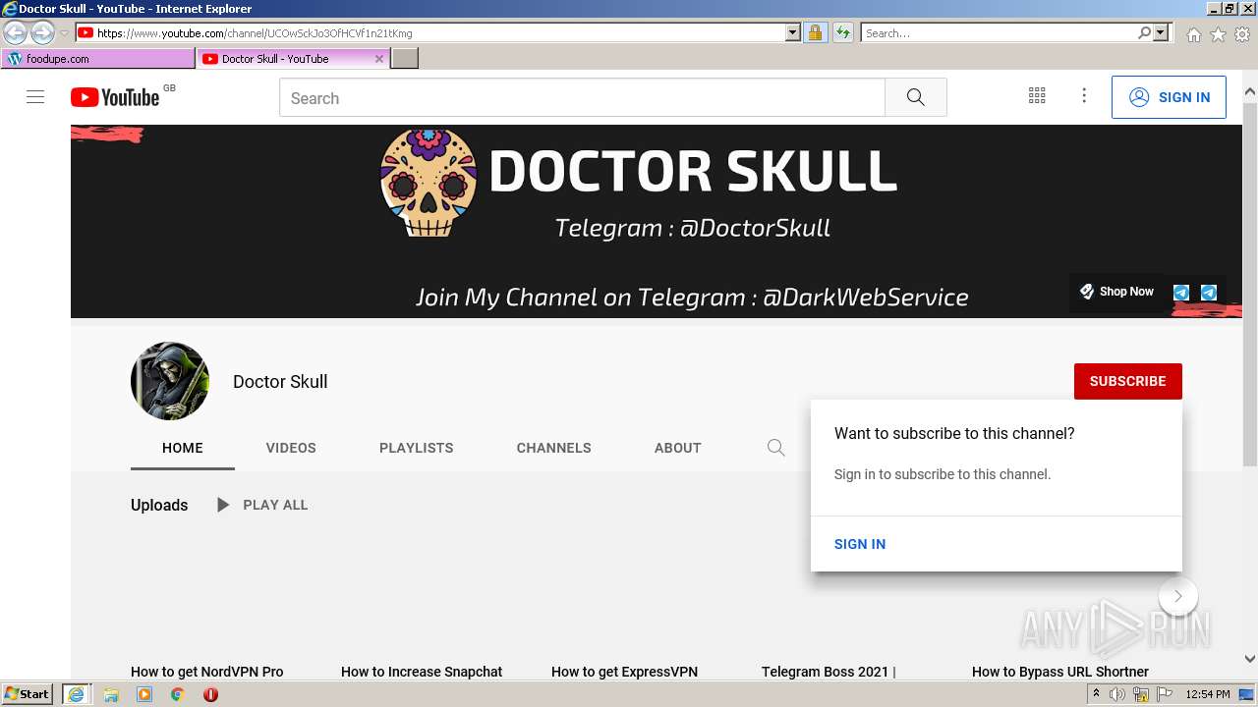Open video How to Bypass URL Shortner
Viewport: 1258px width, 707px height.
pyautogui.click(x=1060, y=672)
